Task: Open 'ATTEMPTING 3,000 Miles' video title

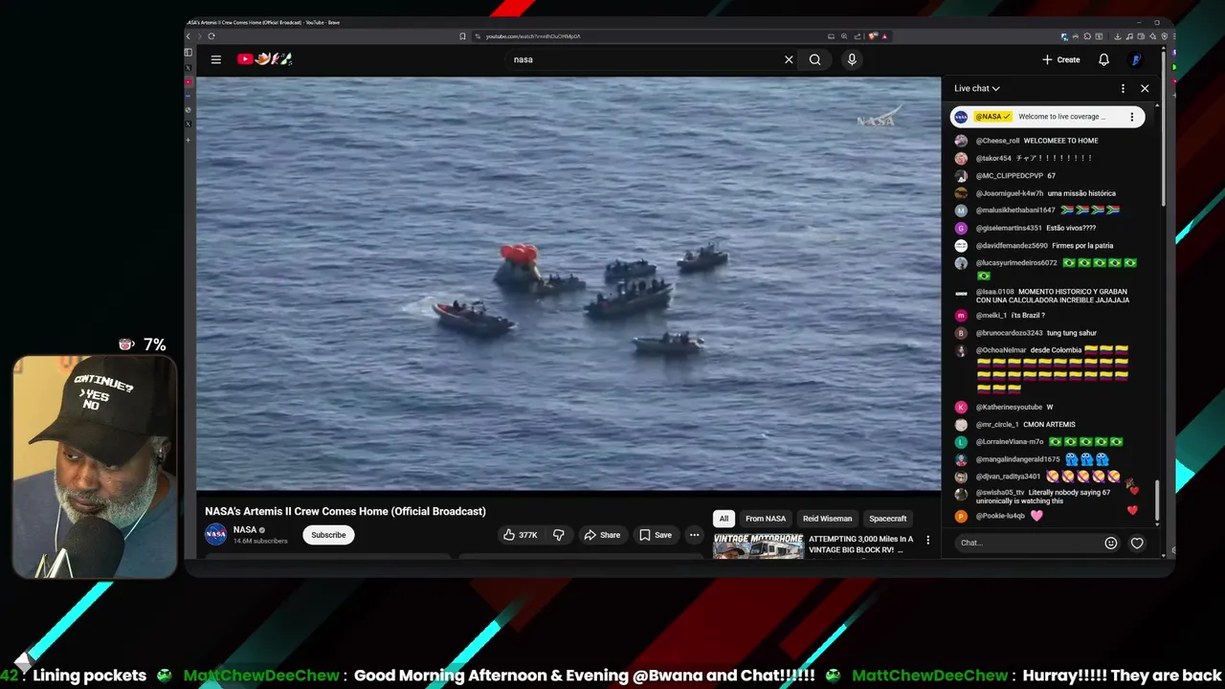Action: [x=860, y=544]
